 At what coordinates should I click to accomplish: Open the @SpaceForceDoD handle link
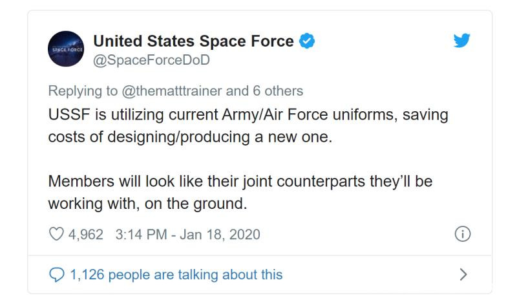point(152,60)
